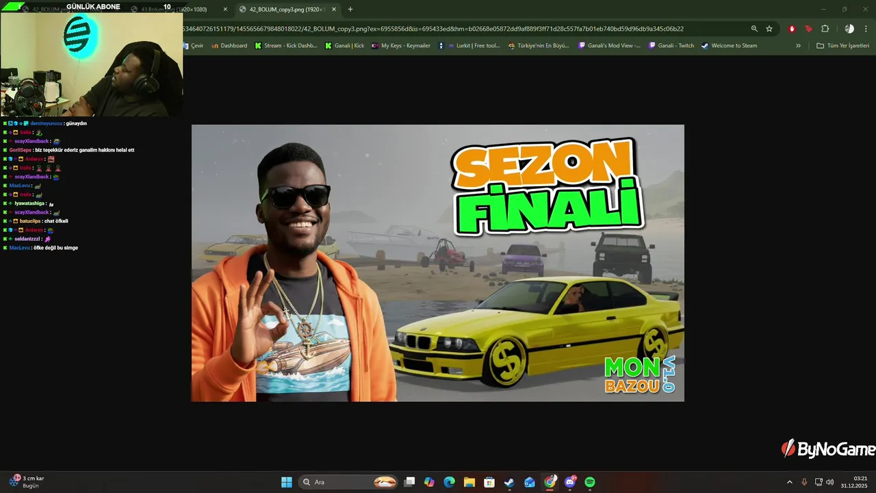Open Welcome to Steam bookmark
Viewport: 876px width, 493px height.
tap(729, 46)
